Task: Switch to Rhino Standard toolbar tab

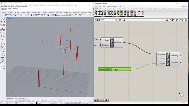Action: click(x=4, y=12)
